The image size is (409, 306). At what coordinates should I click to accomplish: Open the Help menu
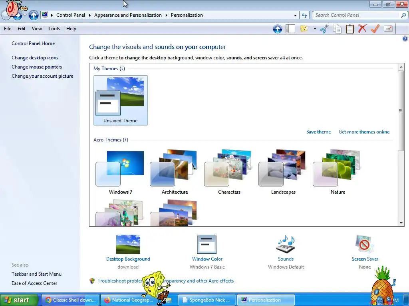71,29
